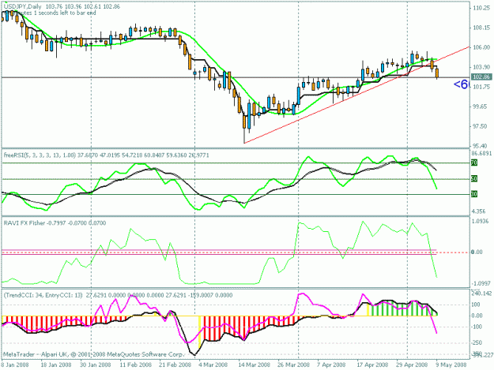Click the 8 Jan 2008 date label
Viewport: 494px width, 370px height.
15,365
